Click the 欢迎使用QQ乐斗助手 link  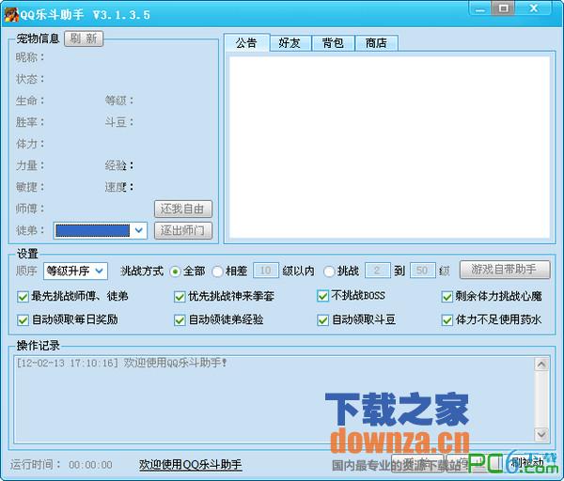[190, 464]
